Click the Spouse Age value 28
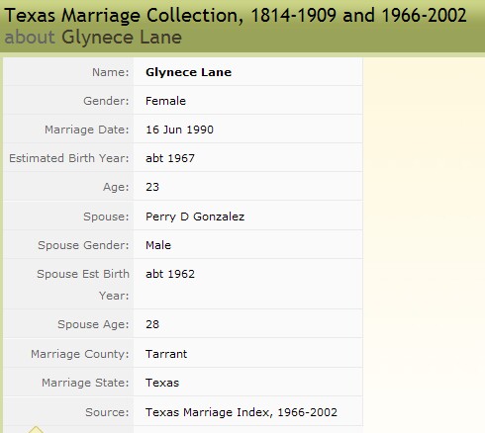Viewport: 485px width, 433px height. coord(152,324)
